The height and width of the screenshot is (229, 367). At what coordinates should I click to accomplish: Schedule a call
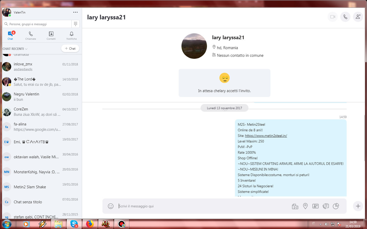[x=326, y=206]
